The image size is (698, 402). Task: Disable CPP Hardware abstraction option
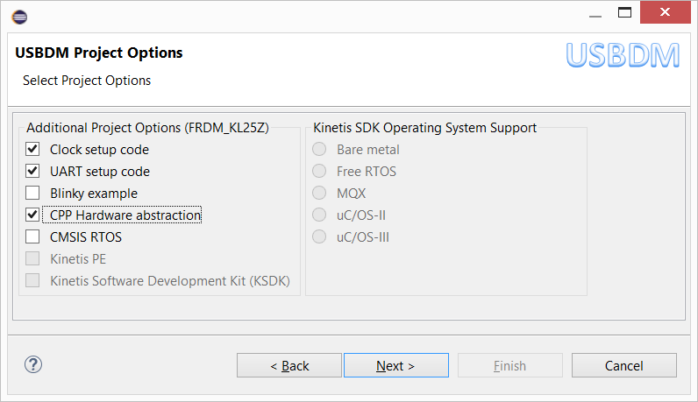click(x=33, y=215)
